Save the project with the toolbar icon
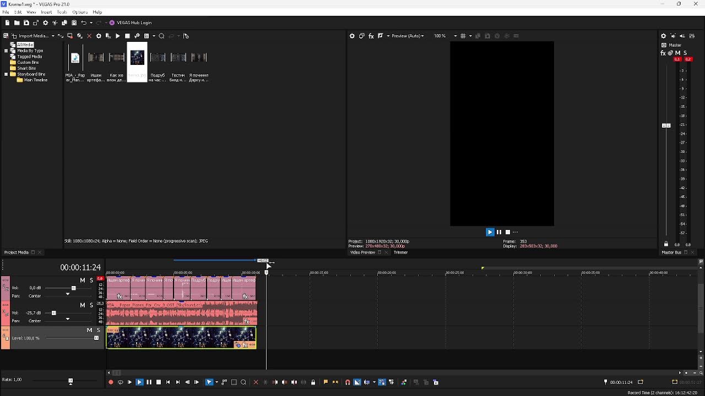Viewport: 705px width, 396px height. (x=26, y=23)
